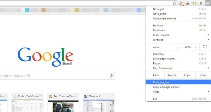Expand the Guias recentes submenu
This screenshot has height=112, width=211.
178,35
